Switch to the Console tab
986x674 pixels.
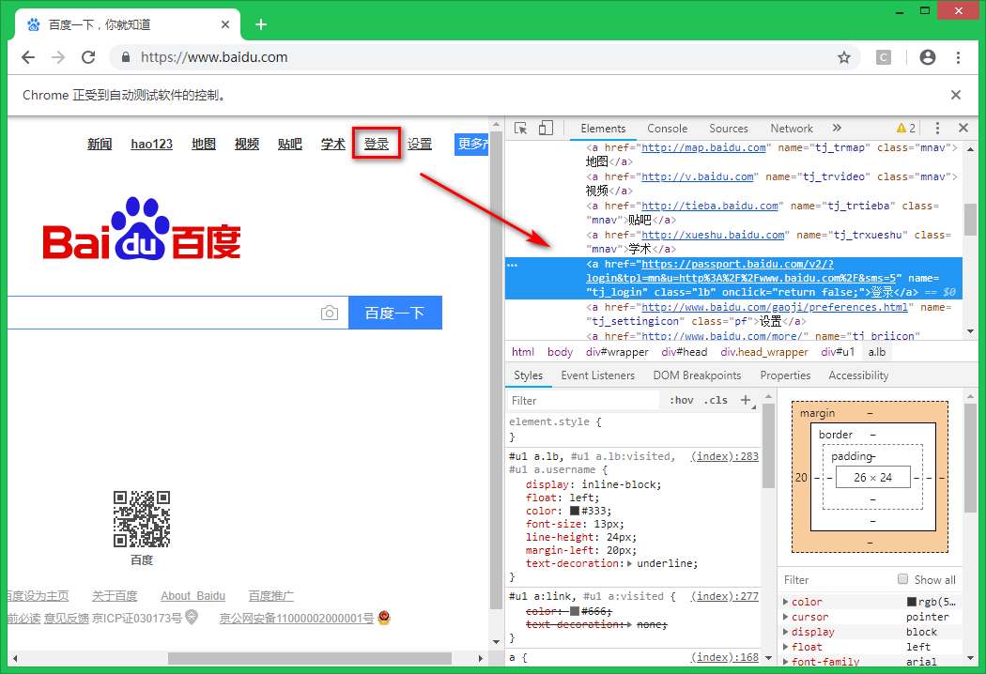click(667, 128)
